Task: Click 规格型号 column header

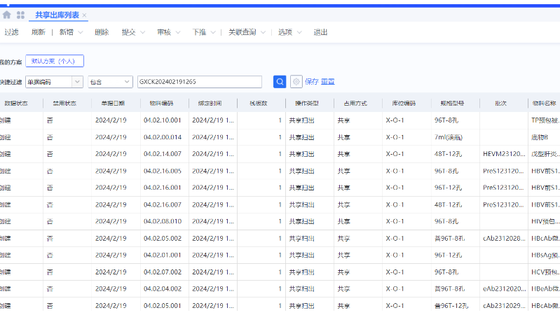Action: pyautogui.click(x=452, y=104)
